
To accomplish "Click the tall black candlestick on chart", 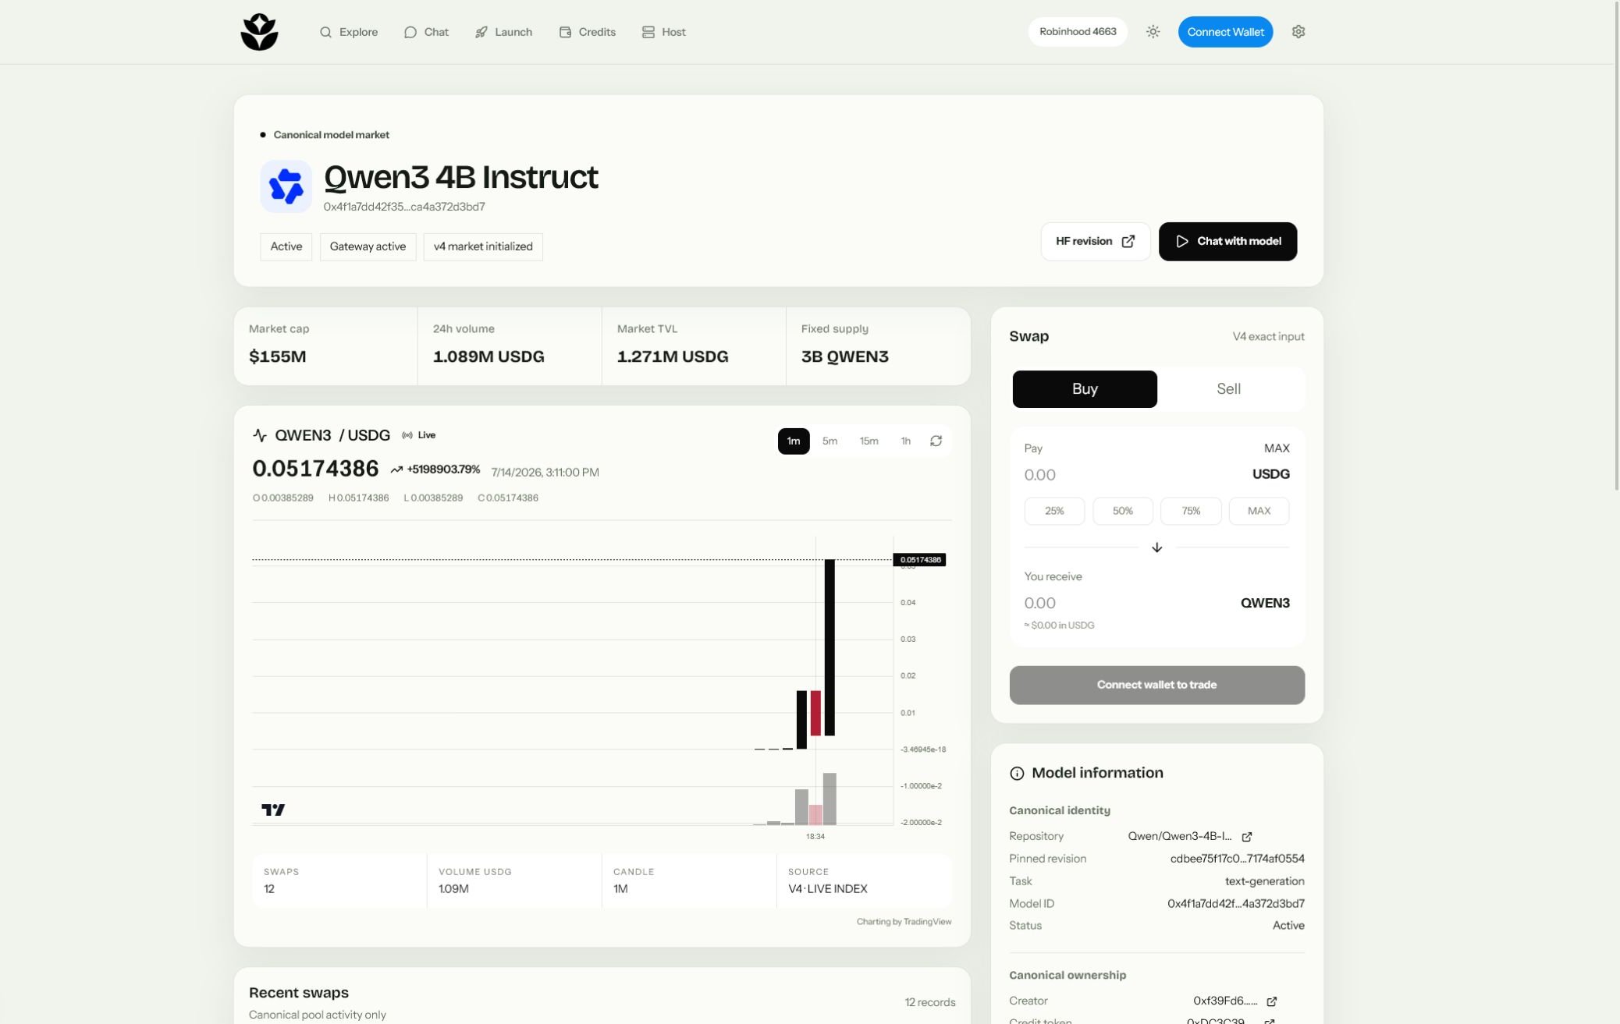I will coord(830,647).
